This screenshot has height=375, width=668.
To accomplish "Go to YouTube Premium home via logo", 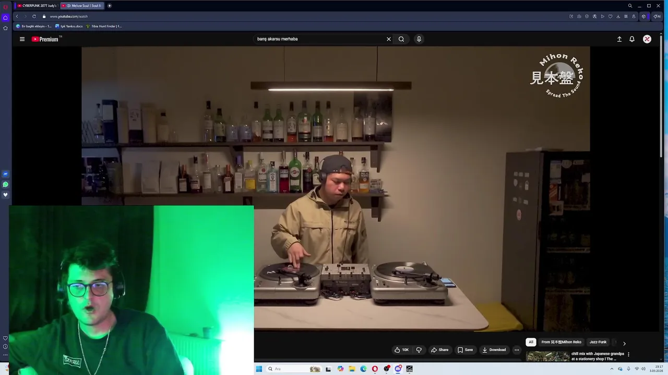I will coord(46,39).
